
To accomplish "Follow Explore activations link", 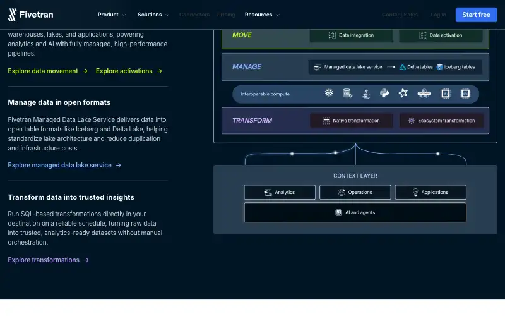I will click(x=124, y=71).
